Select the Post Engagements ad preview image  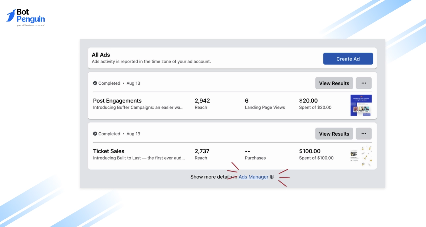361,105
